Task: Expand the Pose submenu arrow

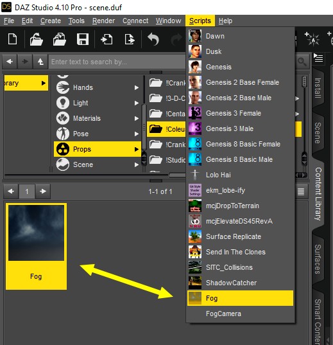Action: [x=137, y=134]
